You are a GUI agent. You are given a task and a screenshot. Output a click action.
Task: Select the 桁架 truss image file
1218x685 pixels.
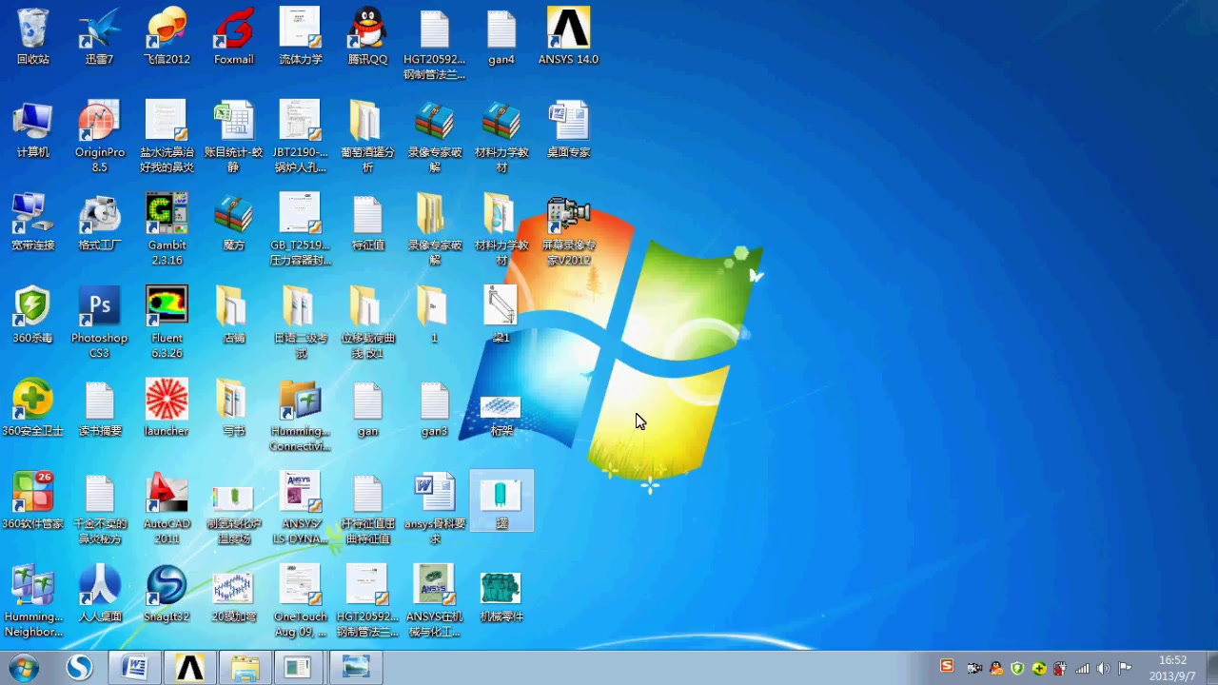click(x=501, y=416)
